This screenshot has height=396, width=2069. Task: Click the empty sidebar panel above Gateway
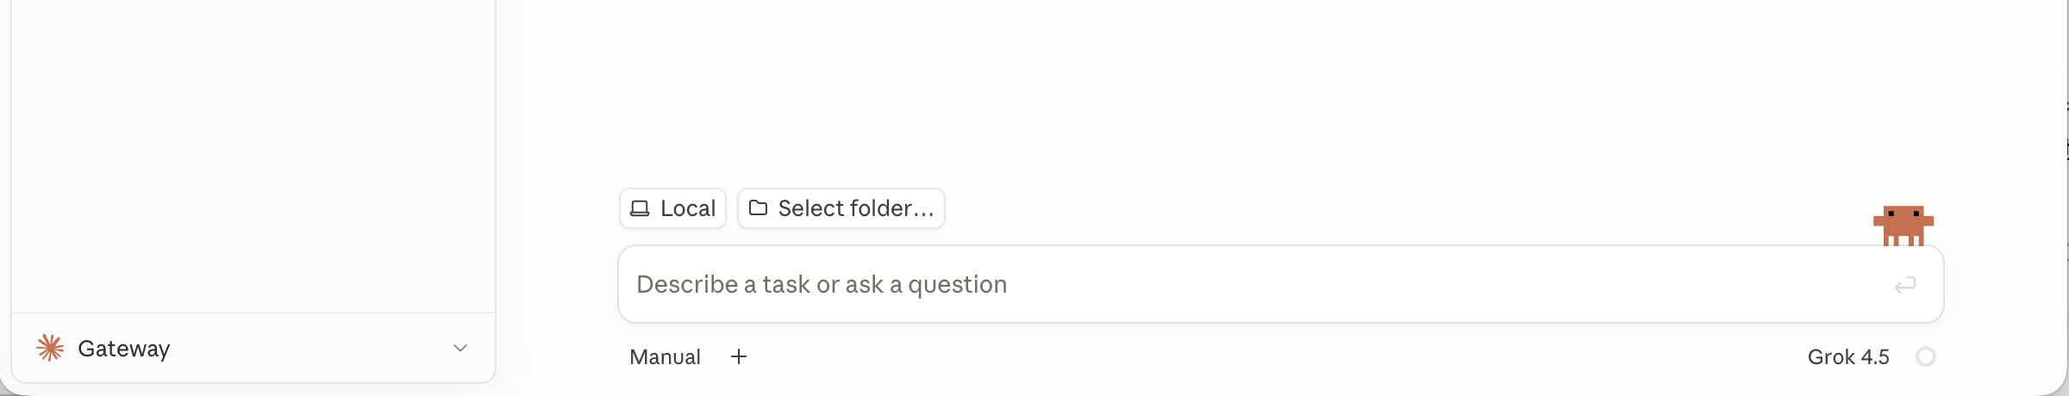click(253, 155)
